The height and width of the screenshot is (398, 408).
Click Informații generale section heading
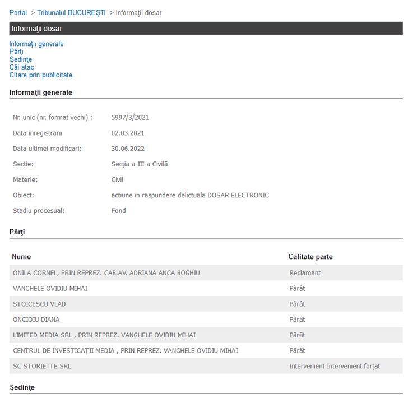[41, 92]
